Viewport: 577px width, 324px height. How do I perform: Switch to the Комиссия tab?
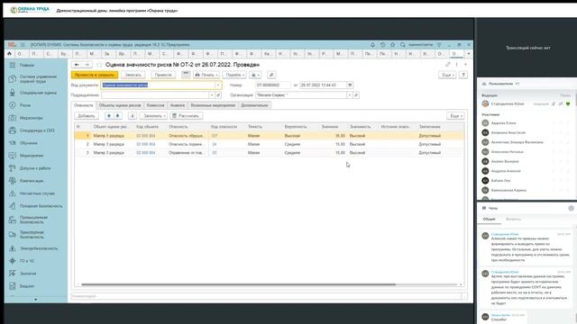[x=155, y=105]
